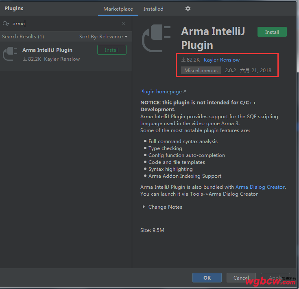Click Config function auto-completion bullet

[x=186, y=155]
